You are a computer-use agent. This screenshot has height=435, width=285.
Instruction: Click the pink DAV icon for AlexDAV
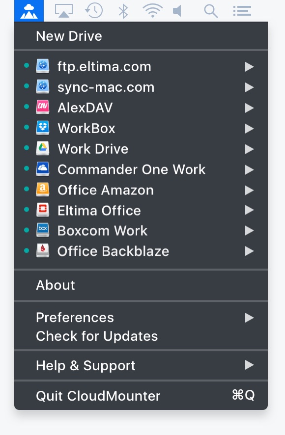tap(42, 108)
